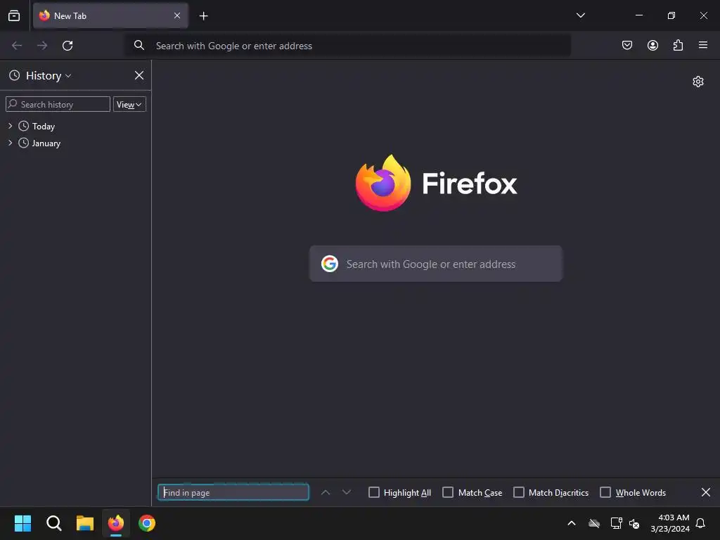Open the clock and calendar flyout

(x=670, y=523)
